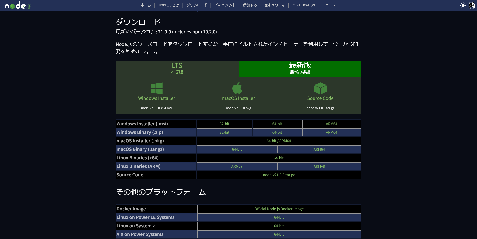Open Official Node.js Docker Image link
This screenshot has width=477, height=239.
[279, 209]
